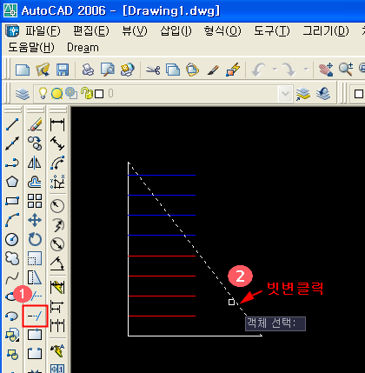Select the Move tool
This screenshot has width=365, height=373.
point(35,220)
